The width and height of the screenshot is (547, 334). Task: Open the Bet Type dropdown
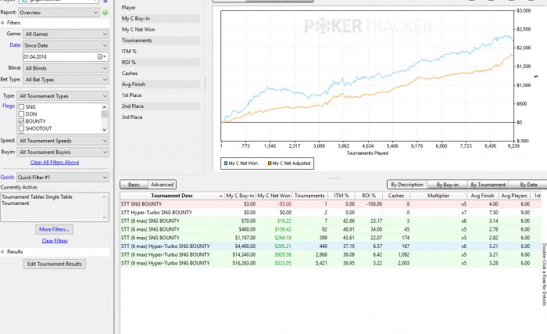tap(66, 80)
